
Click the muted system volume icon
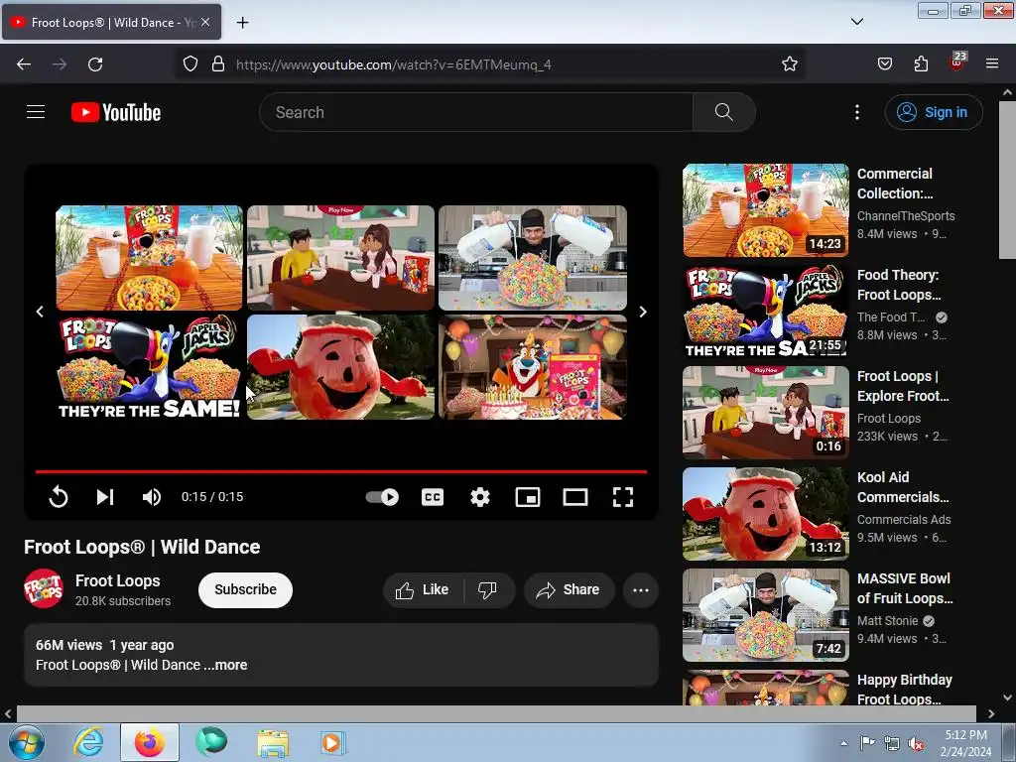[x=916, y=743]
